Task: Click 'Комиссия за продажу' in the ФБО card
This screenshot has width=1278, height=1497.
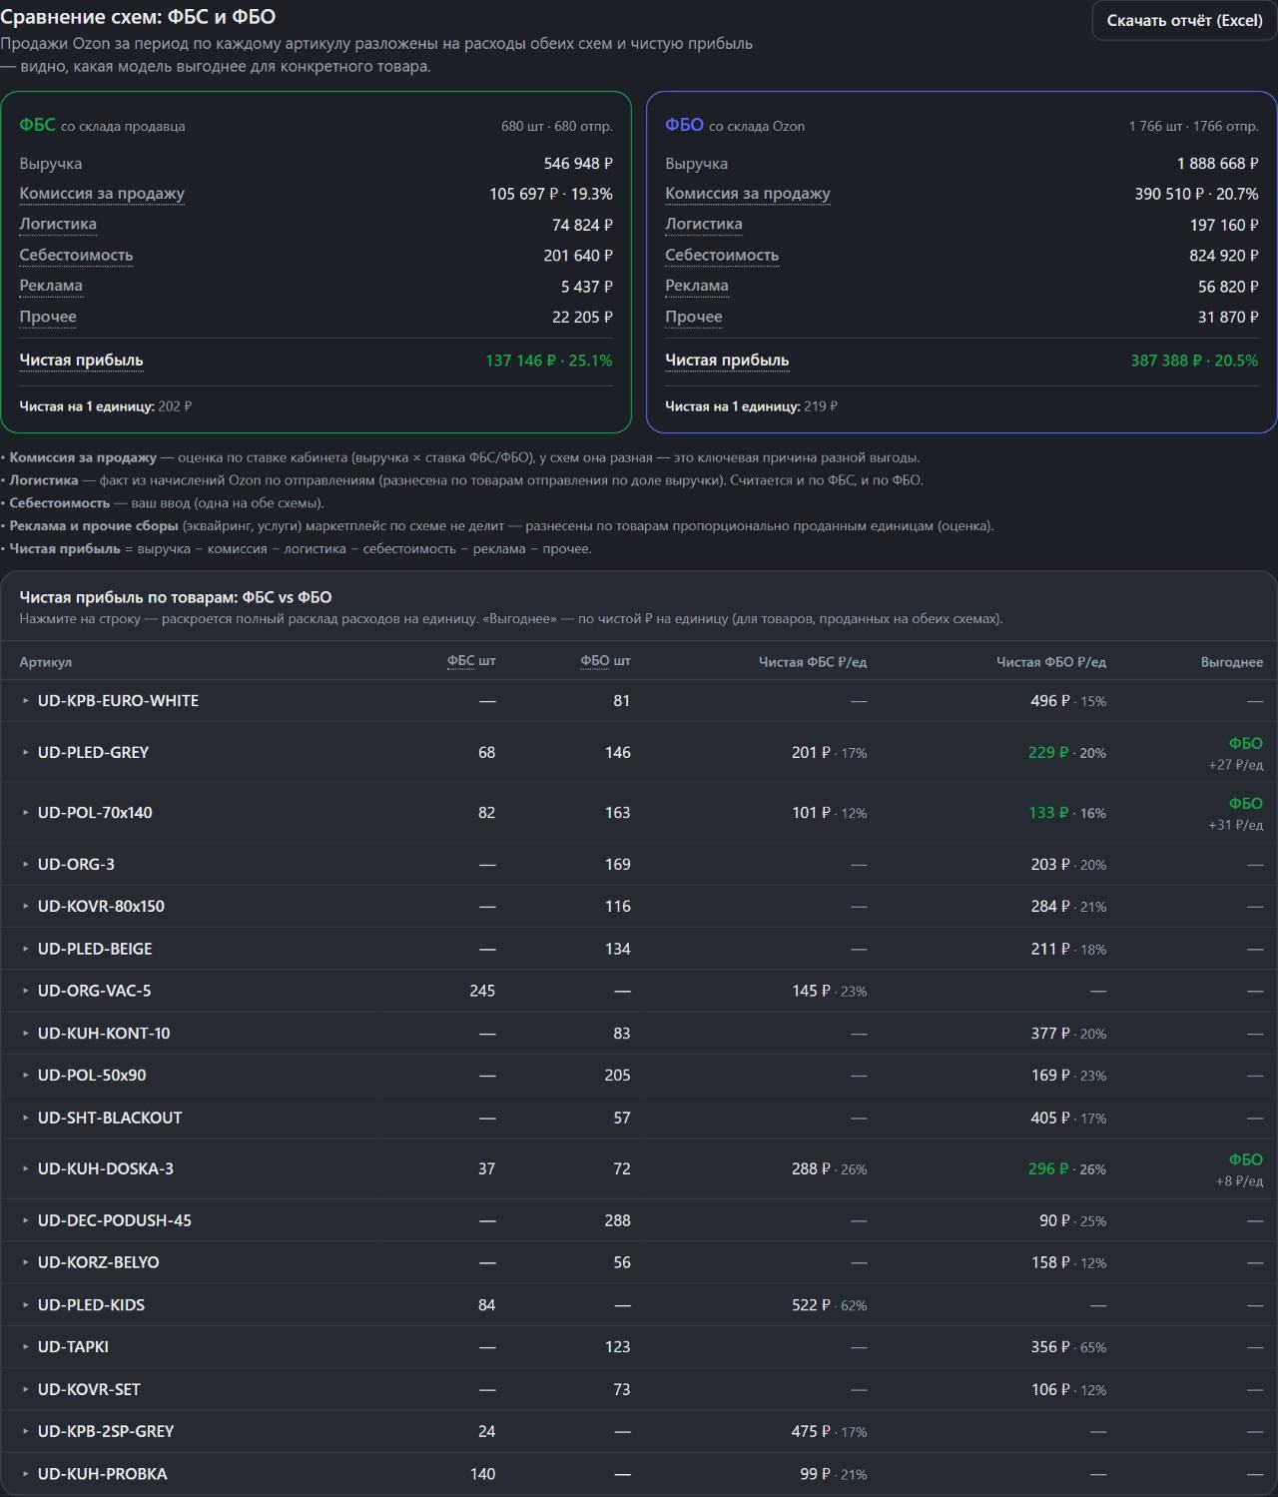Action: coord(748,194)
